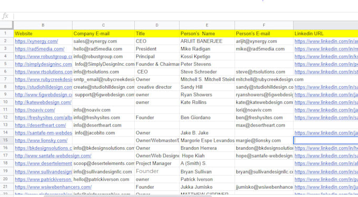The height and width of the screenshot is (197, 358).
Task: Select the Kate Rollins cell
Action: (207, 102)
